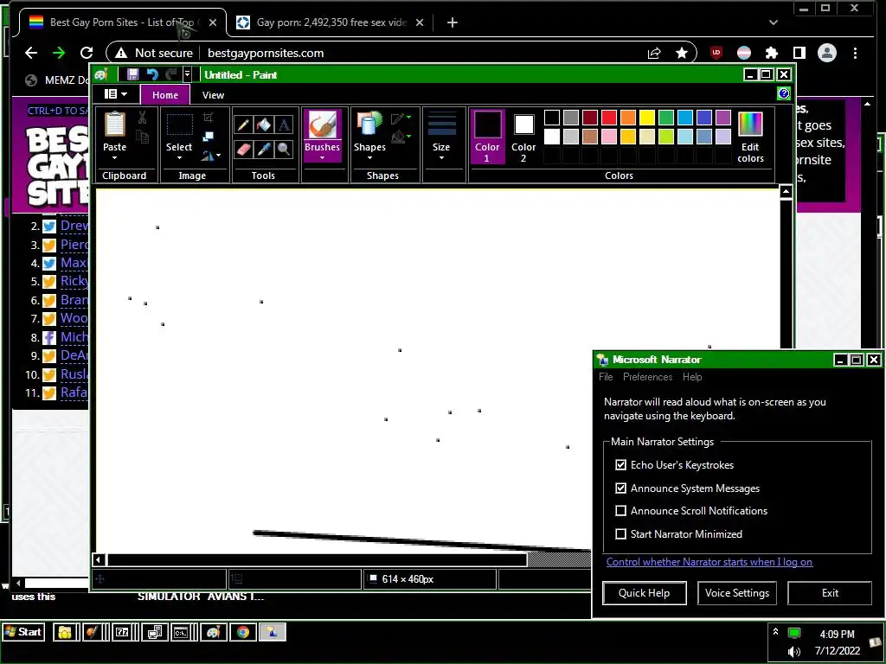The image size is (886, 664).
Task: Click the Crop icon in Image group
Action: pyautogui.click(x=208, y=118)
